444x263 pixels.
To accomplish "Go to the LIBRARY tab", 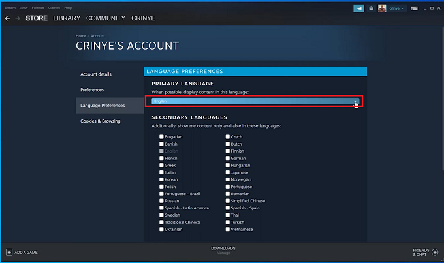I will point(67,18).
